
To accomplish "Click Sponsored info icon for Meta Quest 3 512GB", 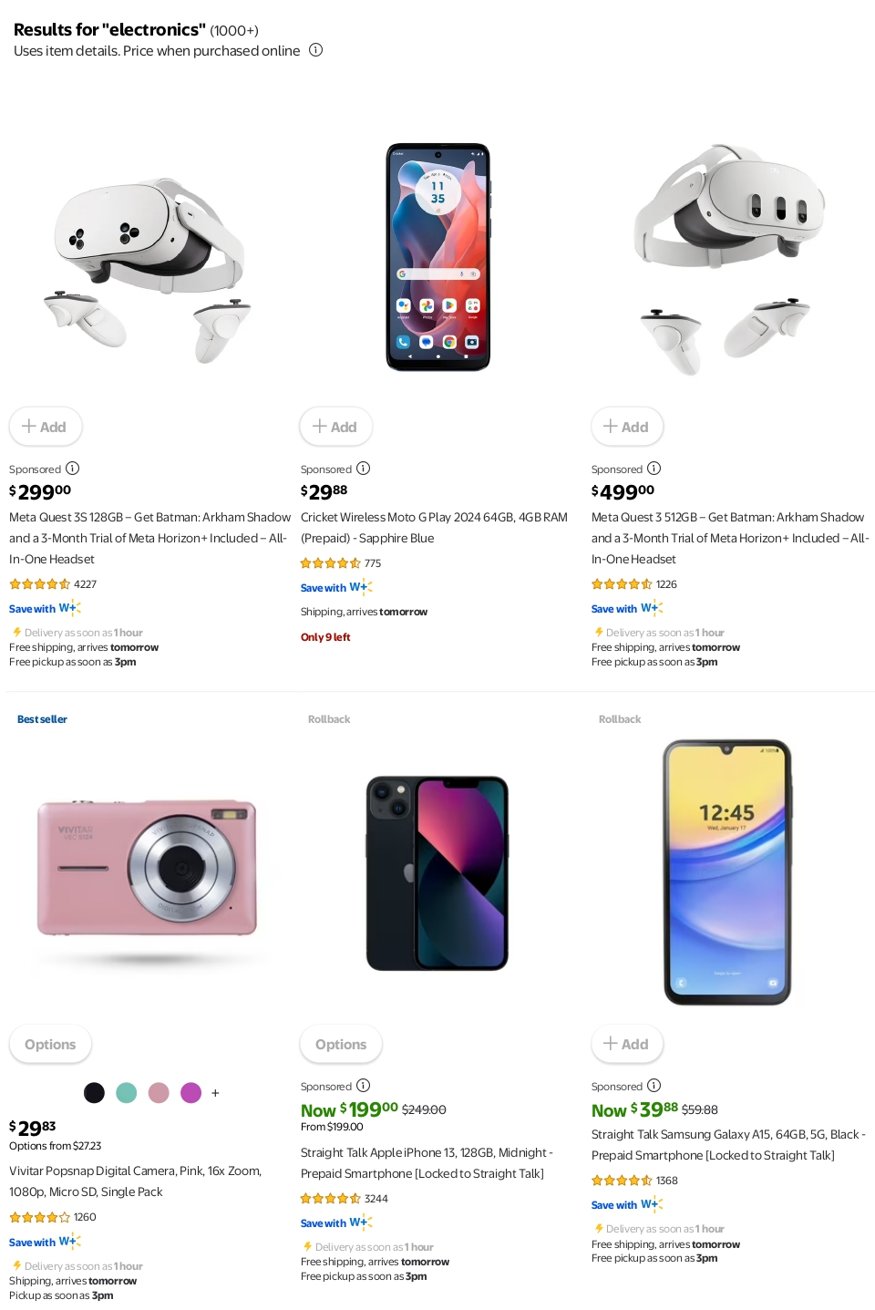I will pos(654,469).
